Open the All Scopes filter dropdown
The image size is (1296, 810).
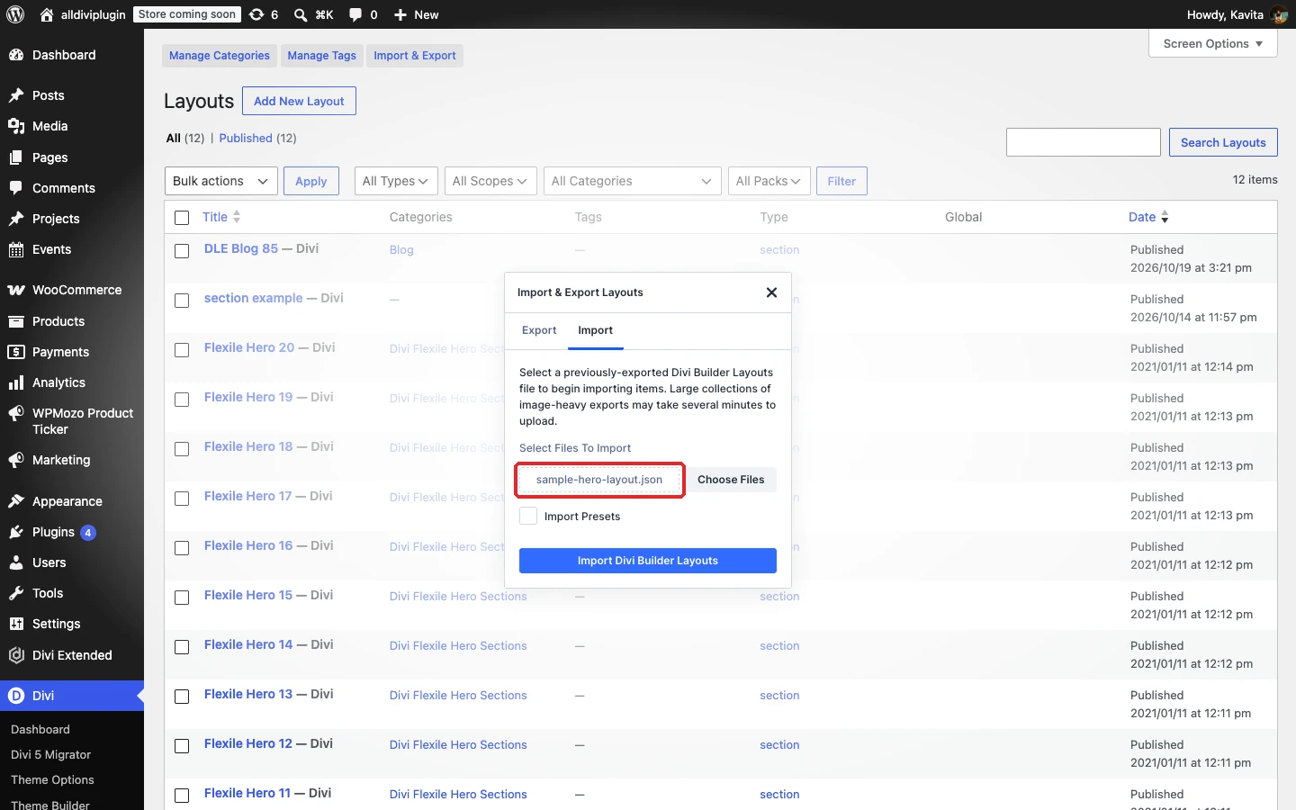(490, 181)
